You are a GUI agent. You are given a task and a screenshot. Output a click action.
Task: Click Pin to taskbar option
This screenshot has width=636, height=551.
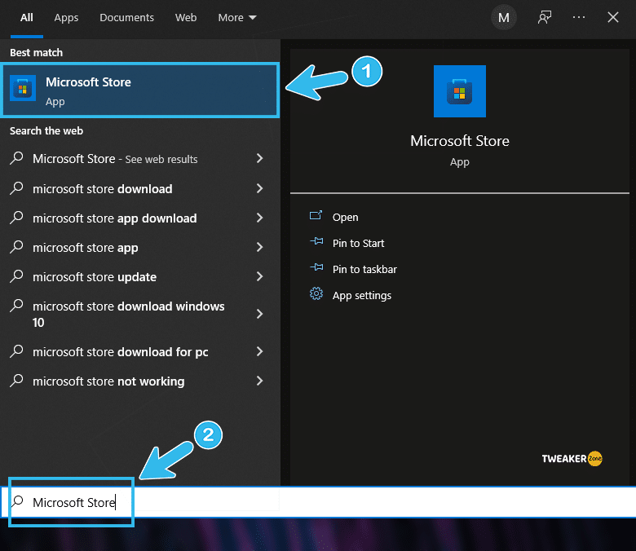coord(364,269)
